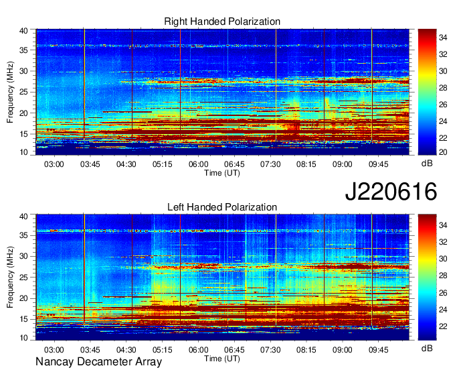Click the "Time (UT)" label under the left-handed plot
The image size is (455, 370).
[222, 359]
